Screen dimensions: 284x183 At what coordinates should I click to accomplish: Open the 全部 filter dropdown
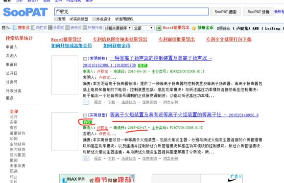143,28
